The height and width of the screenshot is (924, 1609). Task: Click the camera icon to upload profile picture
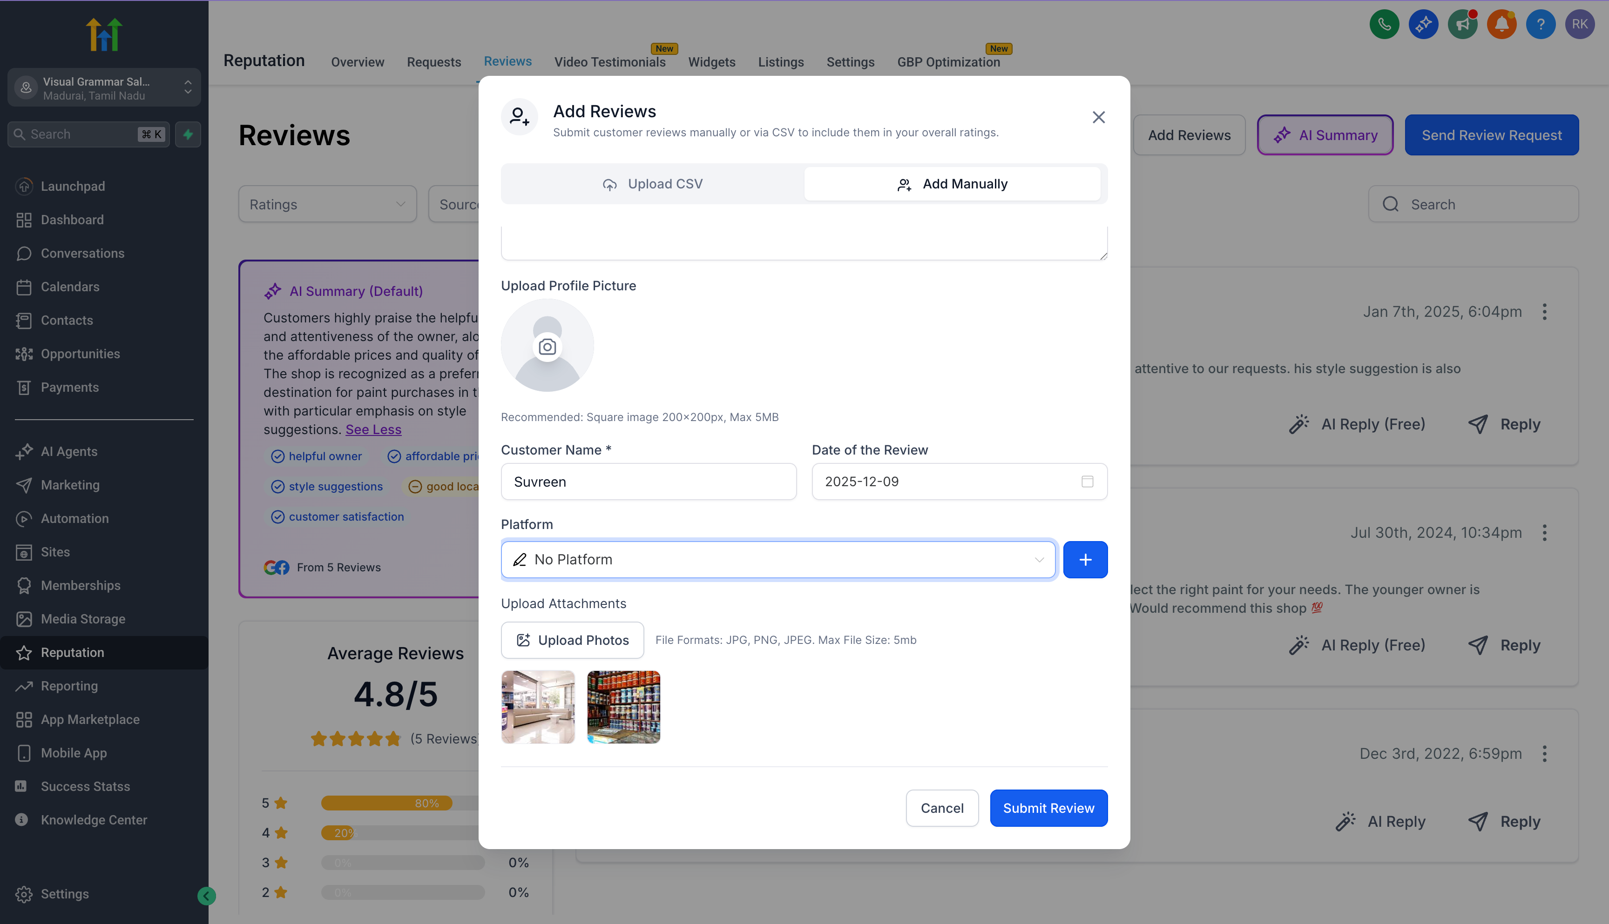click(x=547, y=346)
